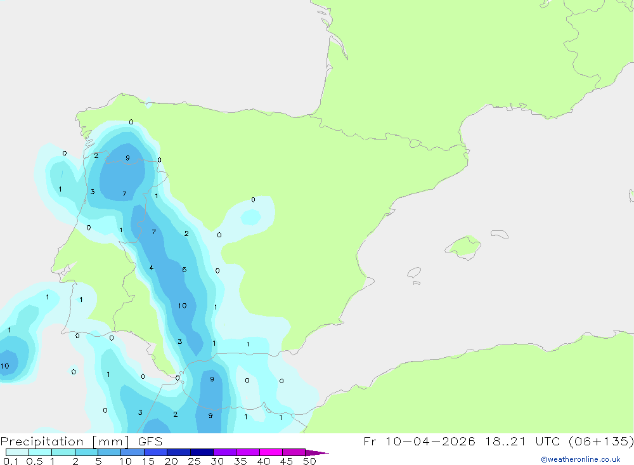Click the Menorca island outline
This screenshot has height=465, width=634.
(x=500, y=234)
